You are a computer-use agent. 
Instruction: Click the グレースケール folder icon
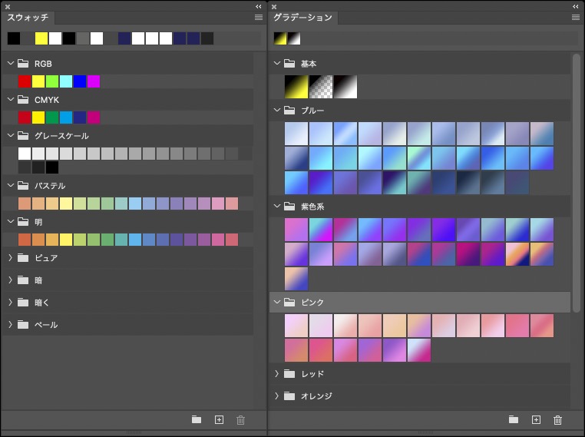pos(23,135)
